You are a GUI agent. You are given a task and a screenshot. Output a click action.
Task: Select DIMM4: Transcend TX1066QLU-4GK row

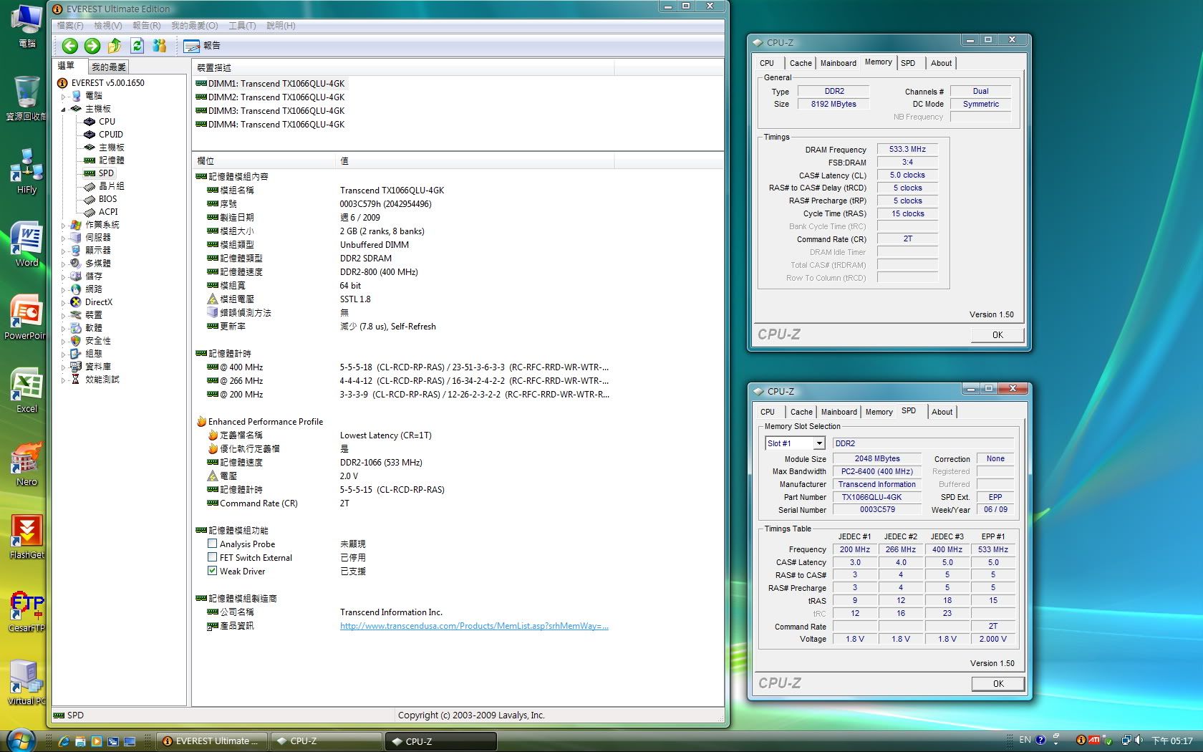click(271, 125)
